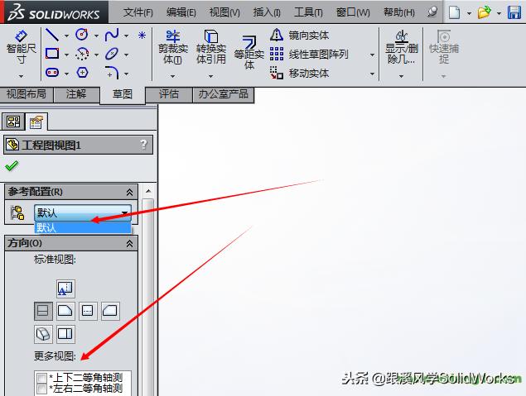Select the Front standard view button
Image resolution: width=526 pixels, height=396 pixels.
click(x=43, y=311)
